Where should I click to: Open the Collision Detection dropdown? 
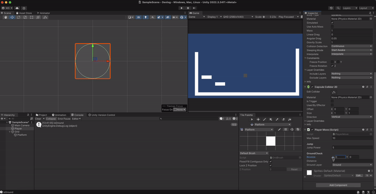pos(352,46)
